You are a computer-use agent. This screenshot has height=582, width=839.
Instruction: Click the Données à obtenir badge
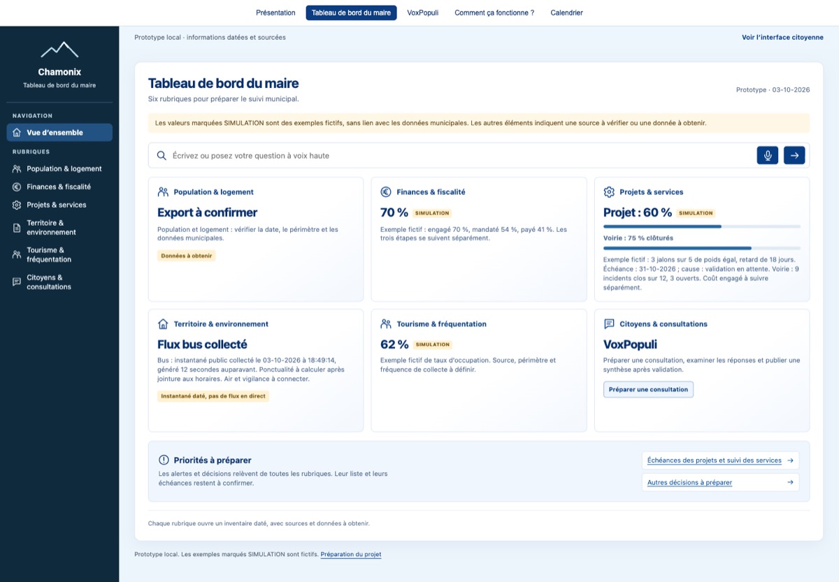187,256
